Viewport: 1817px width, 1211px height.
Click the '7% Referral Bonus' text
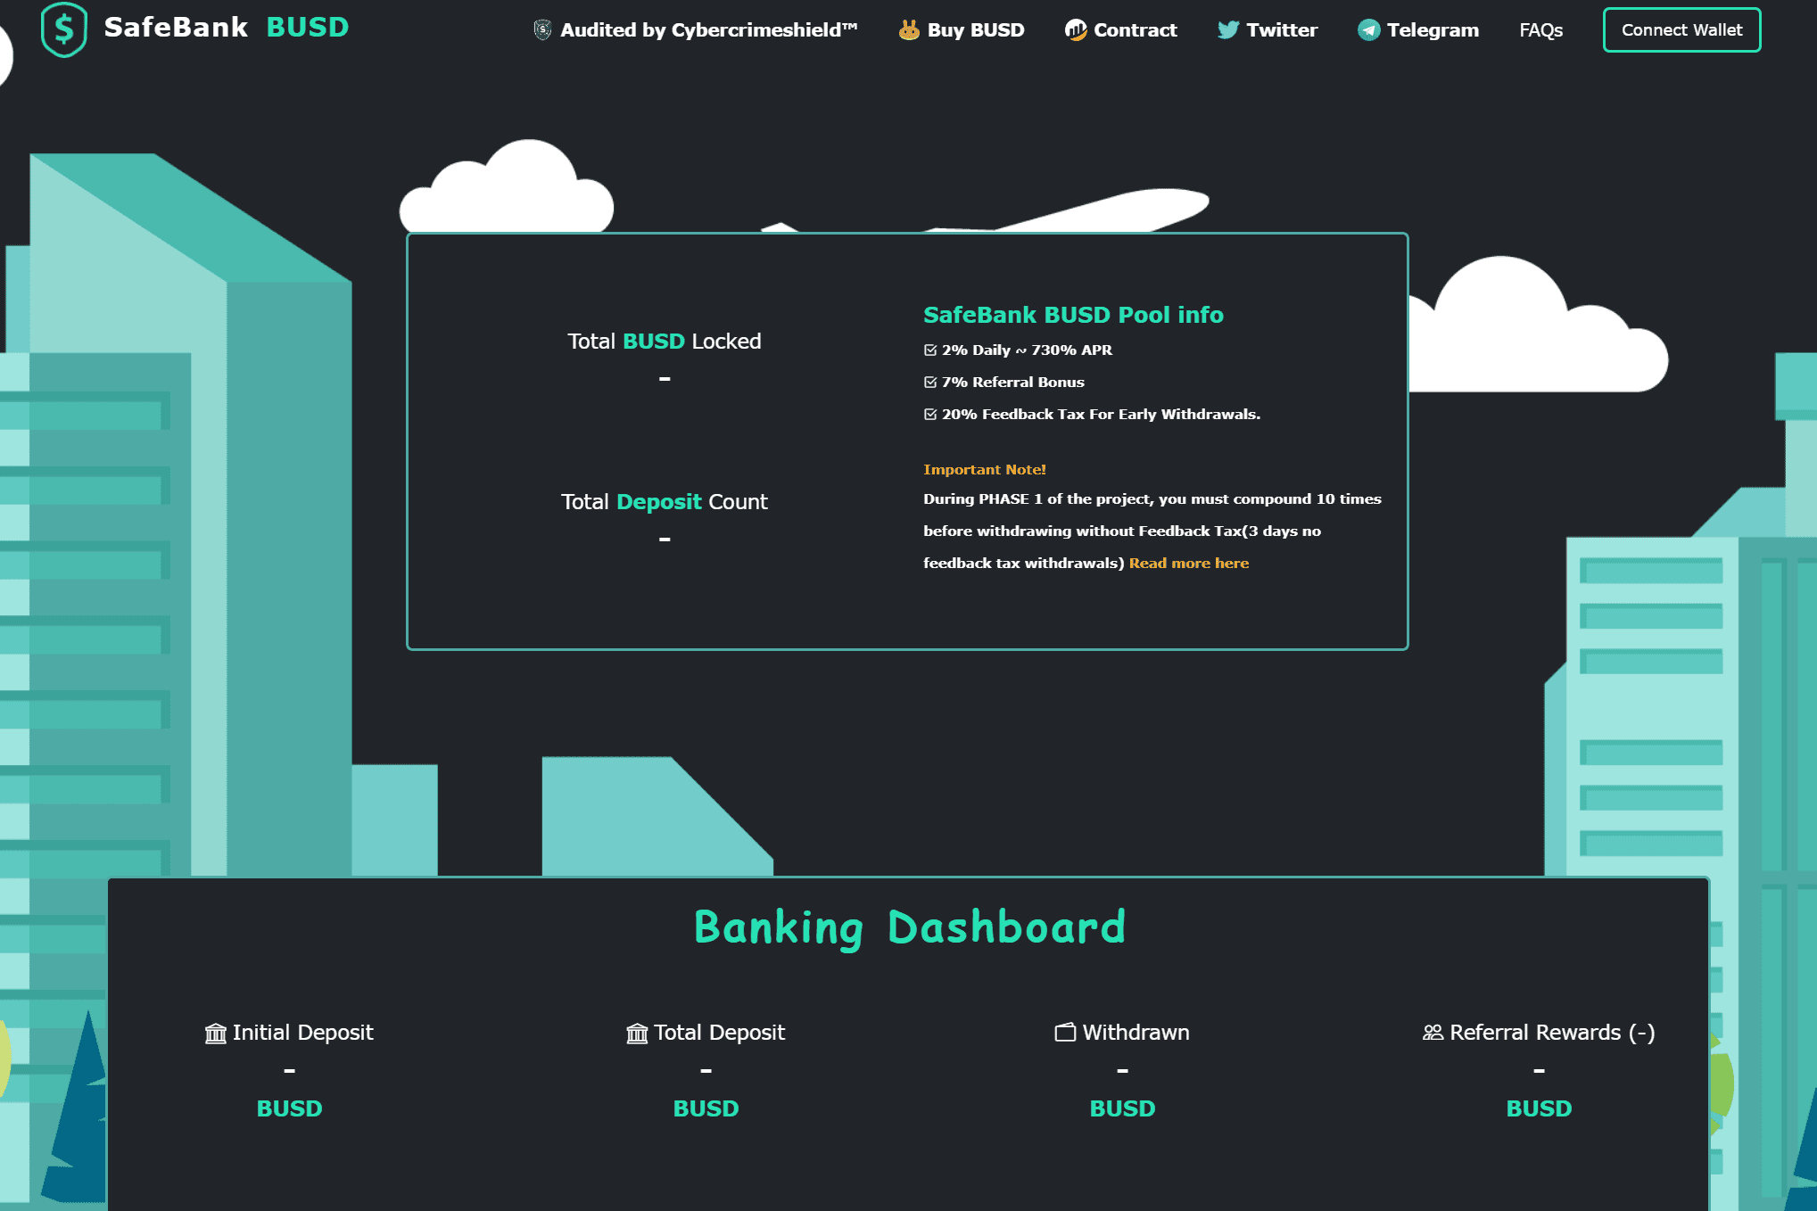click(x=1013, y=383)
